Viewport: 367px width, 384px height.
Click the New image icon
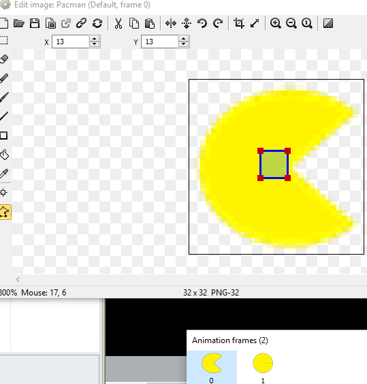[3, 23]
